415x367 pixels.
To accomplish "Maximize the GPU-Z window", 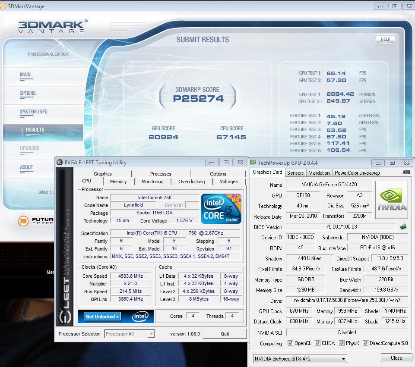I will click(x=392, y=163).
